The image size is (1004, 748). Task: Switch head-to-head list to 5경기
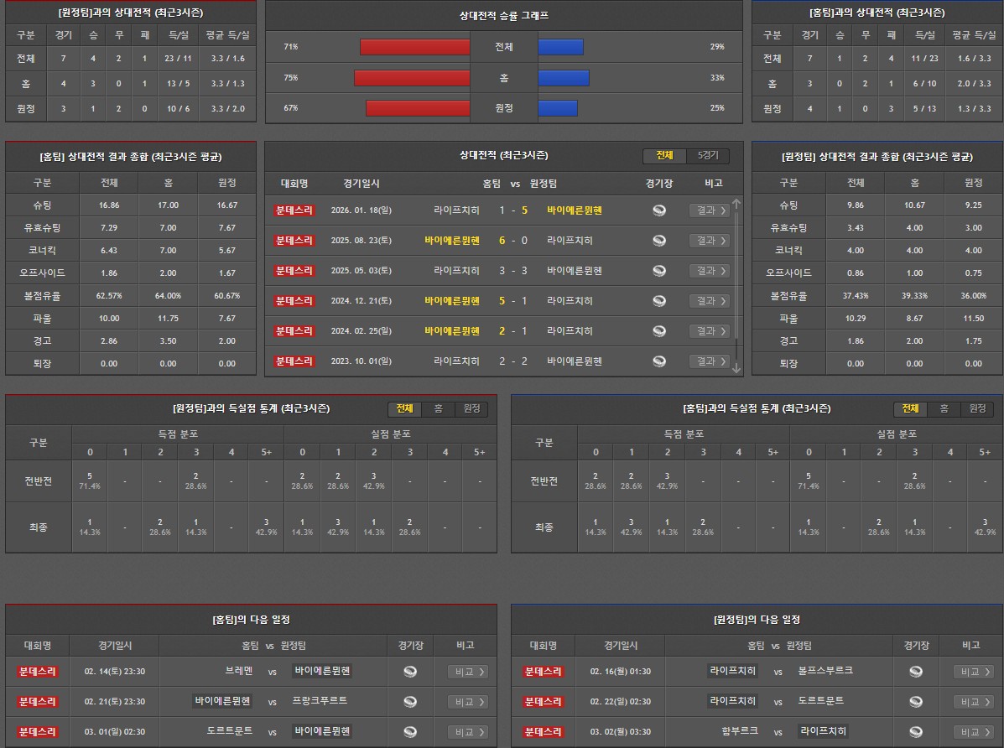[708, 156]
